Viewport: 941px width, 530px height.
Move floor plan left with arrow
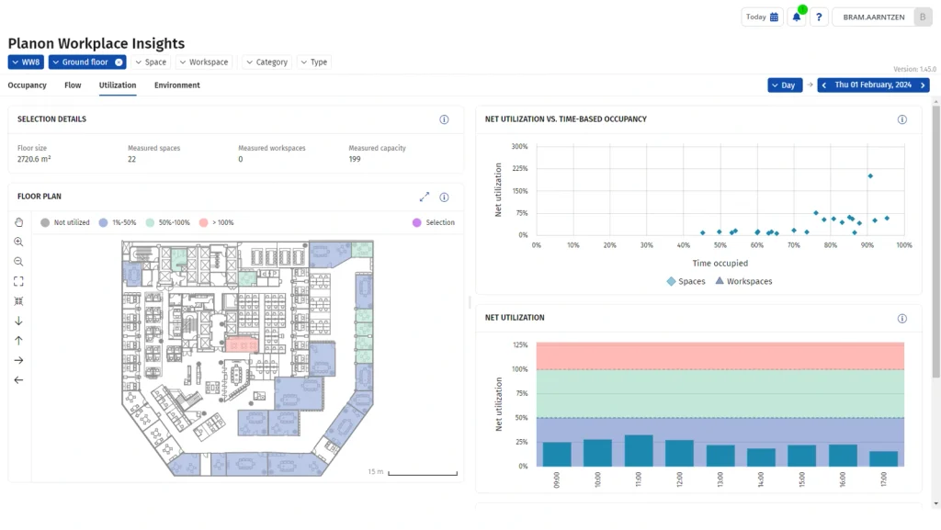point(18,380)
